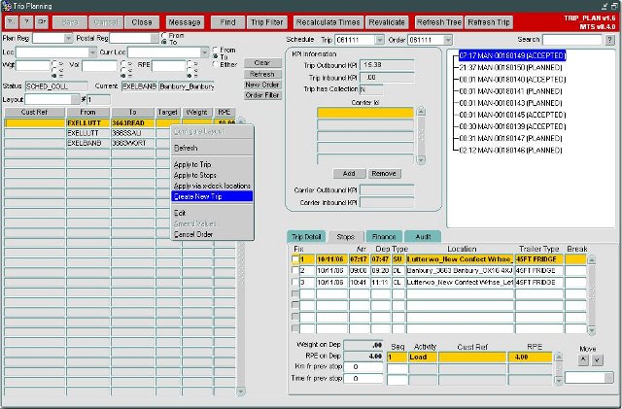This screenshot has width=622, height=409.
Task: Click the first small toolbar icon before Save
Action: 11,22
